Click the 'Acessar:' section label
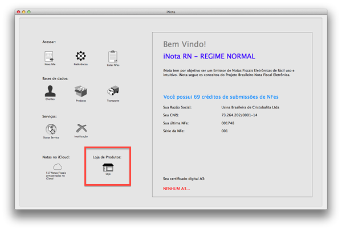Image resolution: width=342 pixels, height=230 pixels. pyautogui.click(x=49, y=41)
